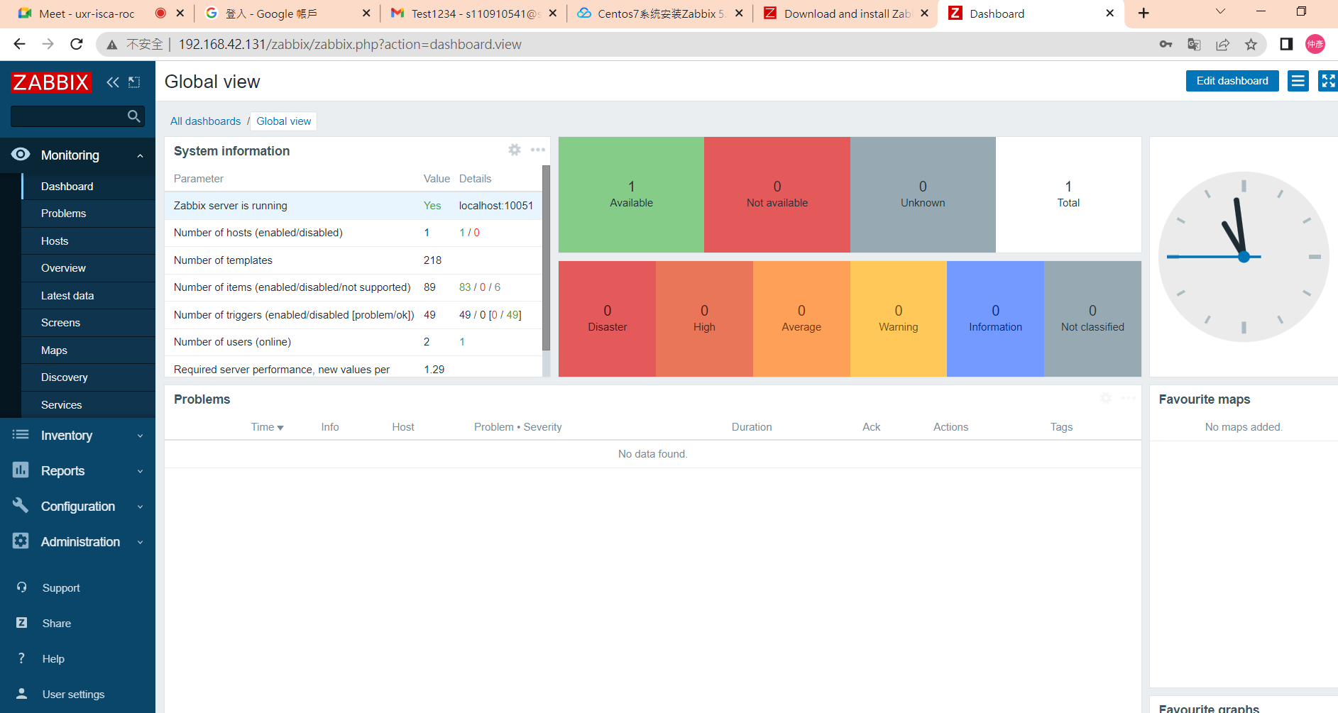Click the Help question mark icon
Screen dimensions: 1338x713
(22, 658)
